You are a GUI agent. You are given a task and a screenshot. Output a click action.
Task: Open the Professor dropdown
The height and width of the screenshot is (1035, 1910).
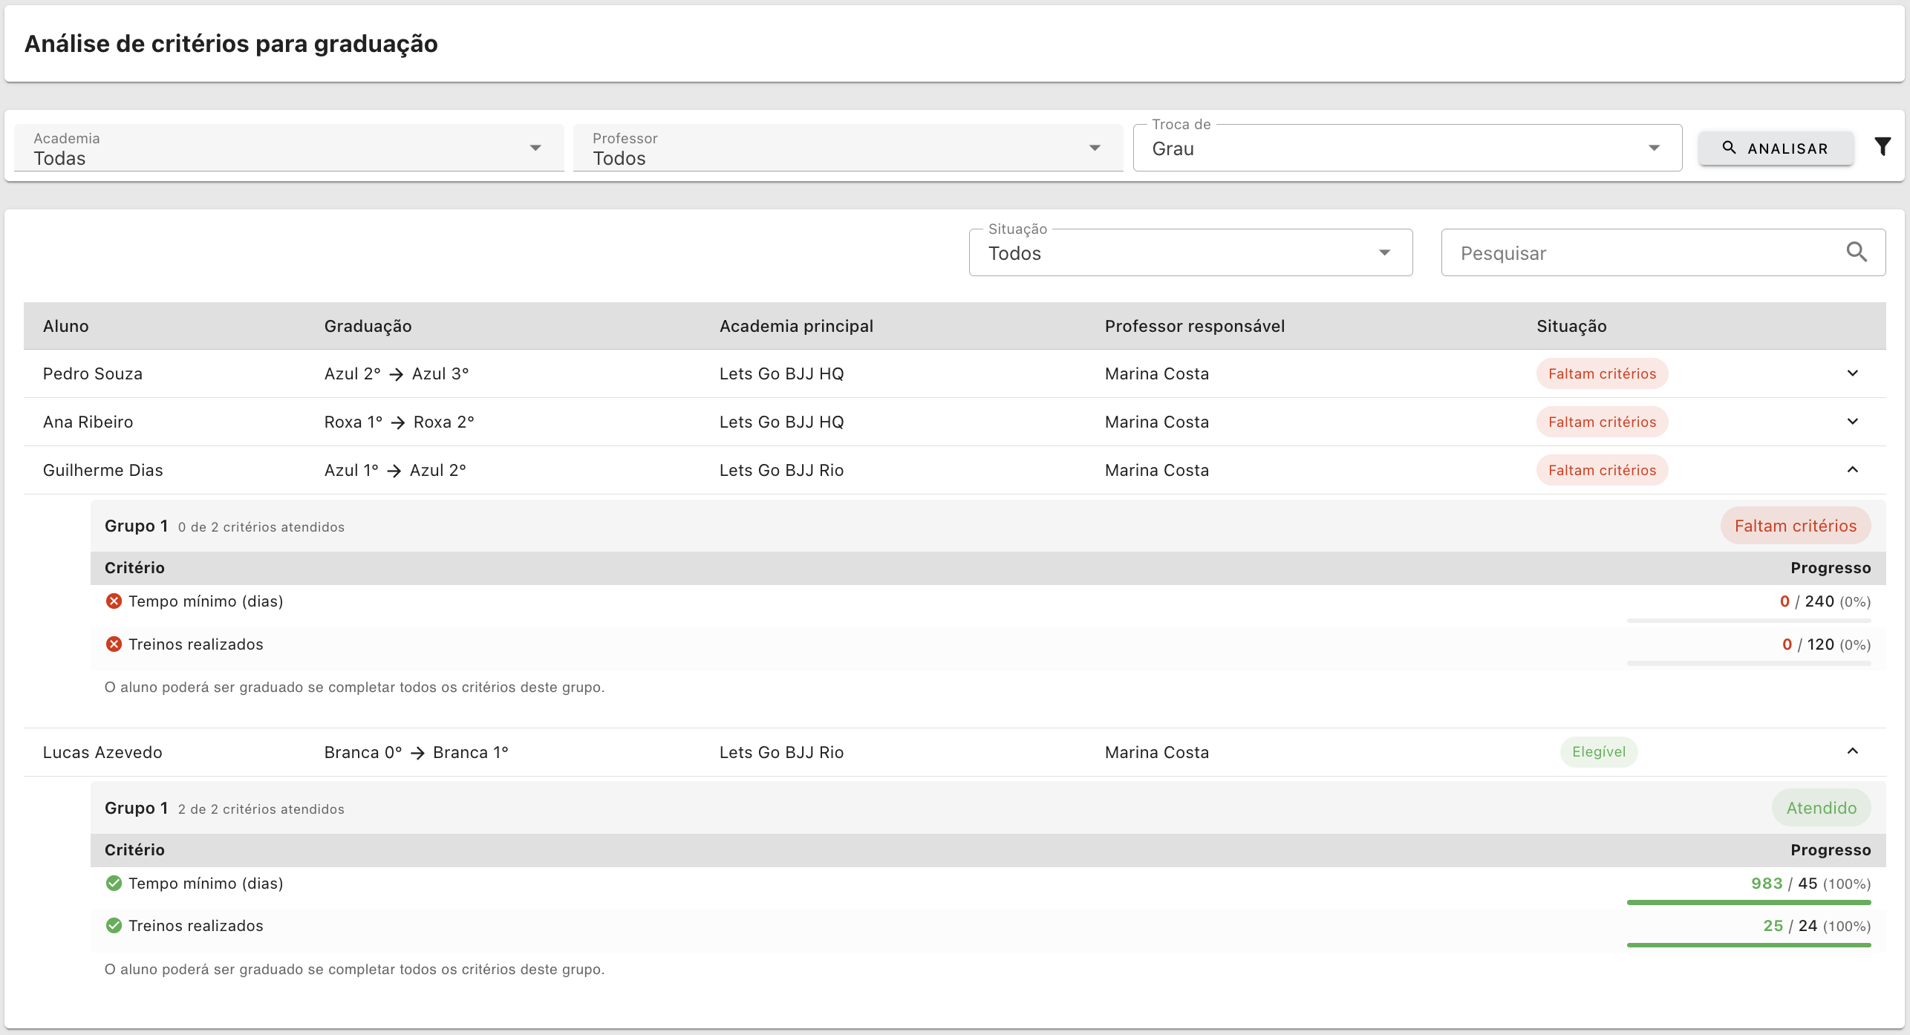[847, 148]
